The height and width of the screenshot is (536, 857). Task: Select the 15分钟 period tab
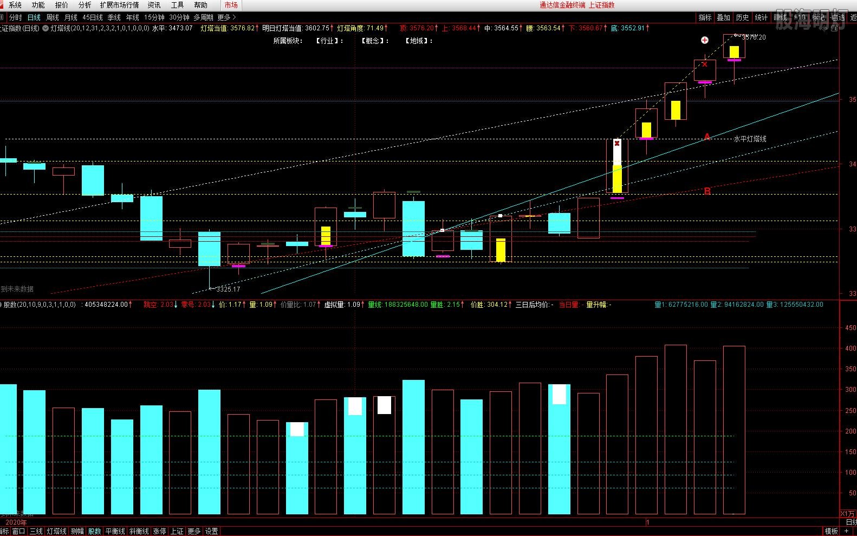154,17
